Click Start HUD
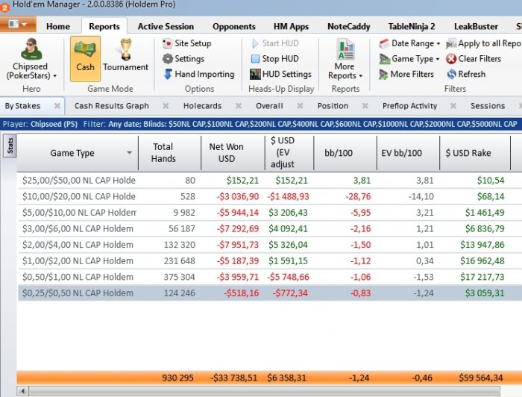The width and height of the screenshot is (522, 397). pyautogui.click(x=275, y=43)
